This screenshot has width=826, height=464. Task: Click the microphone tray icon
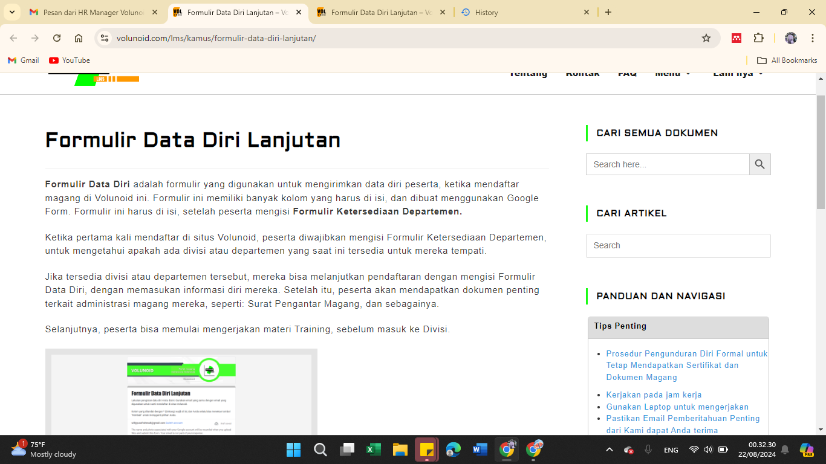click(648, 449)
